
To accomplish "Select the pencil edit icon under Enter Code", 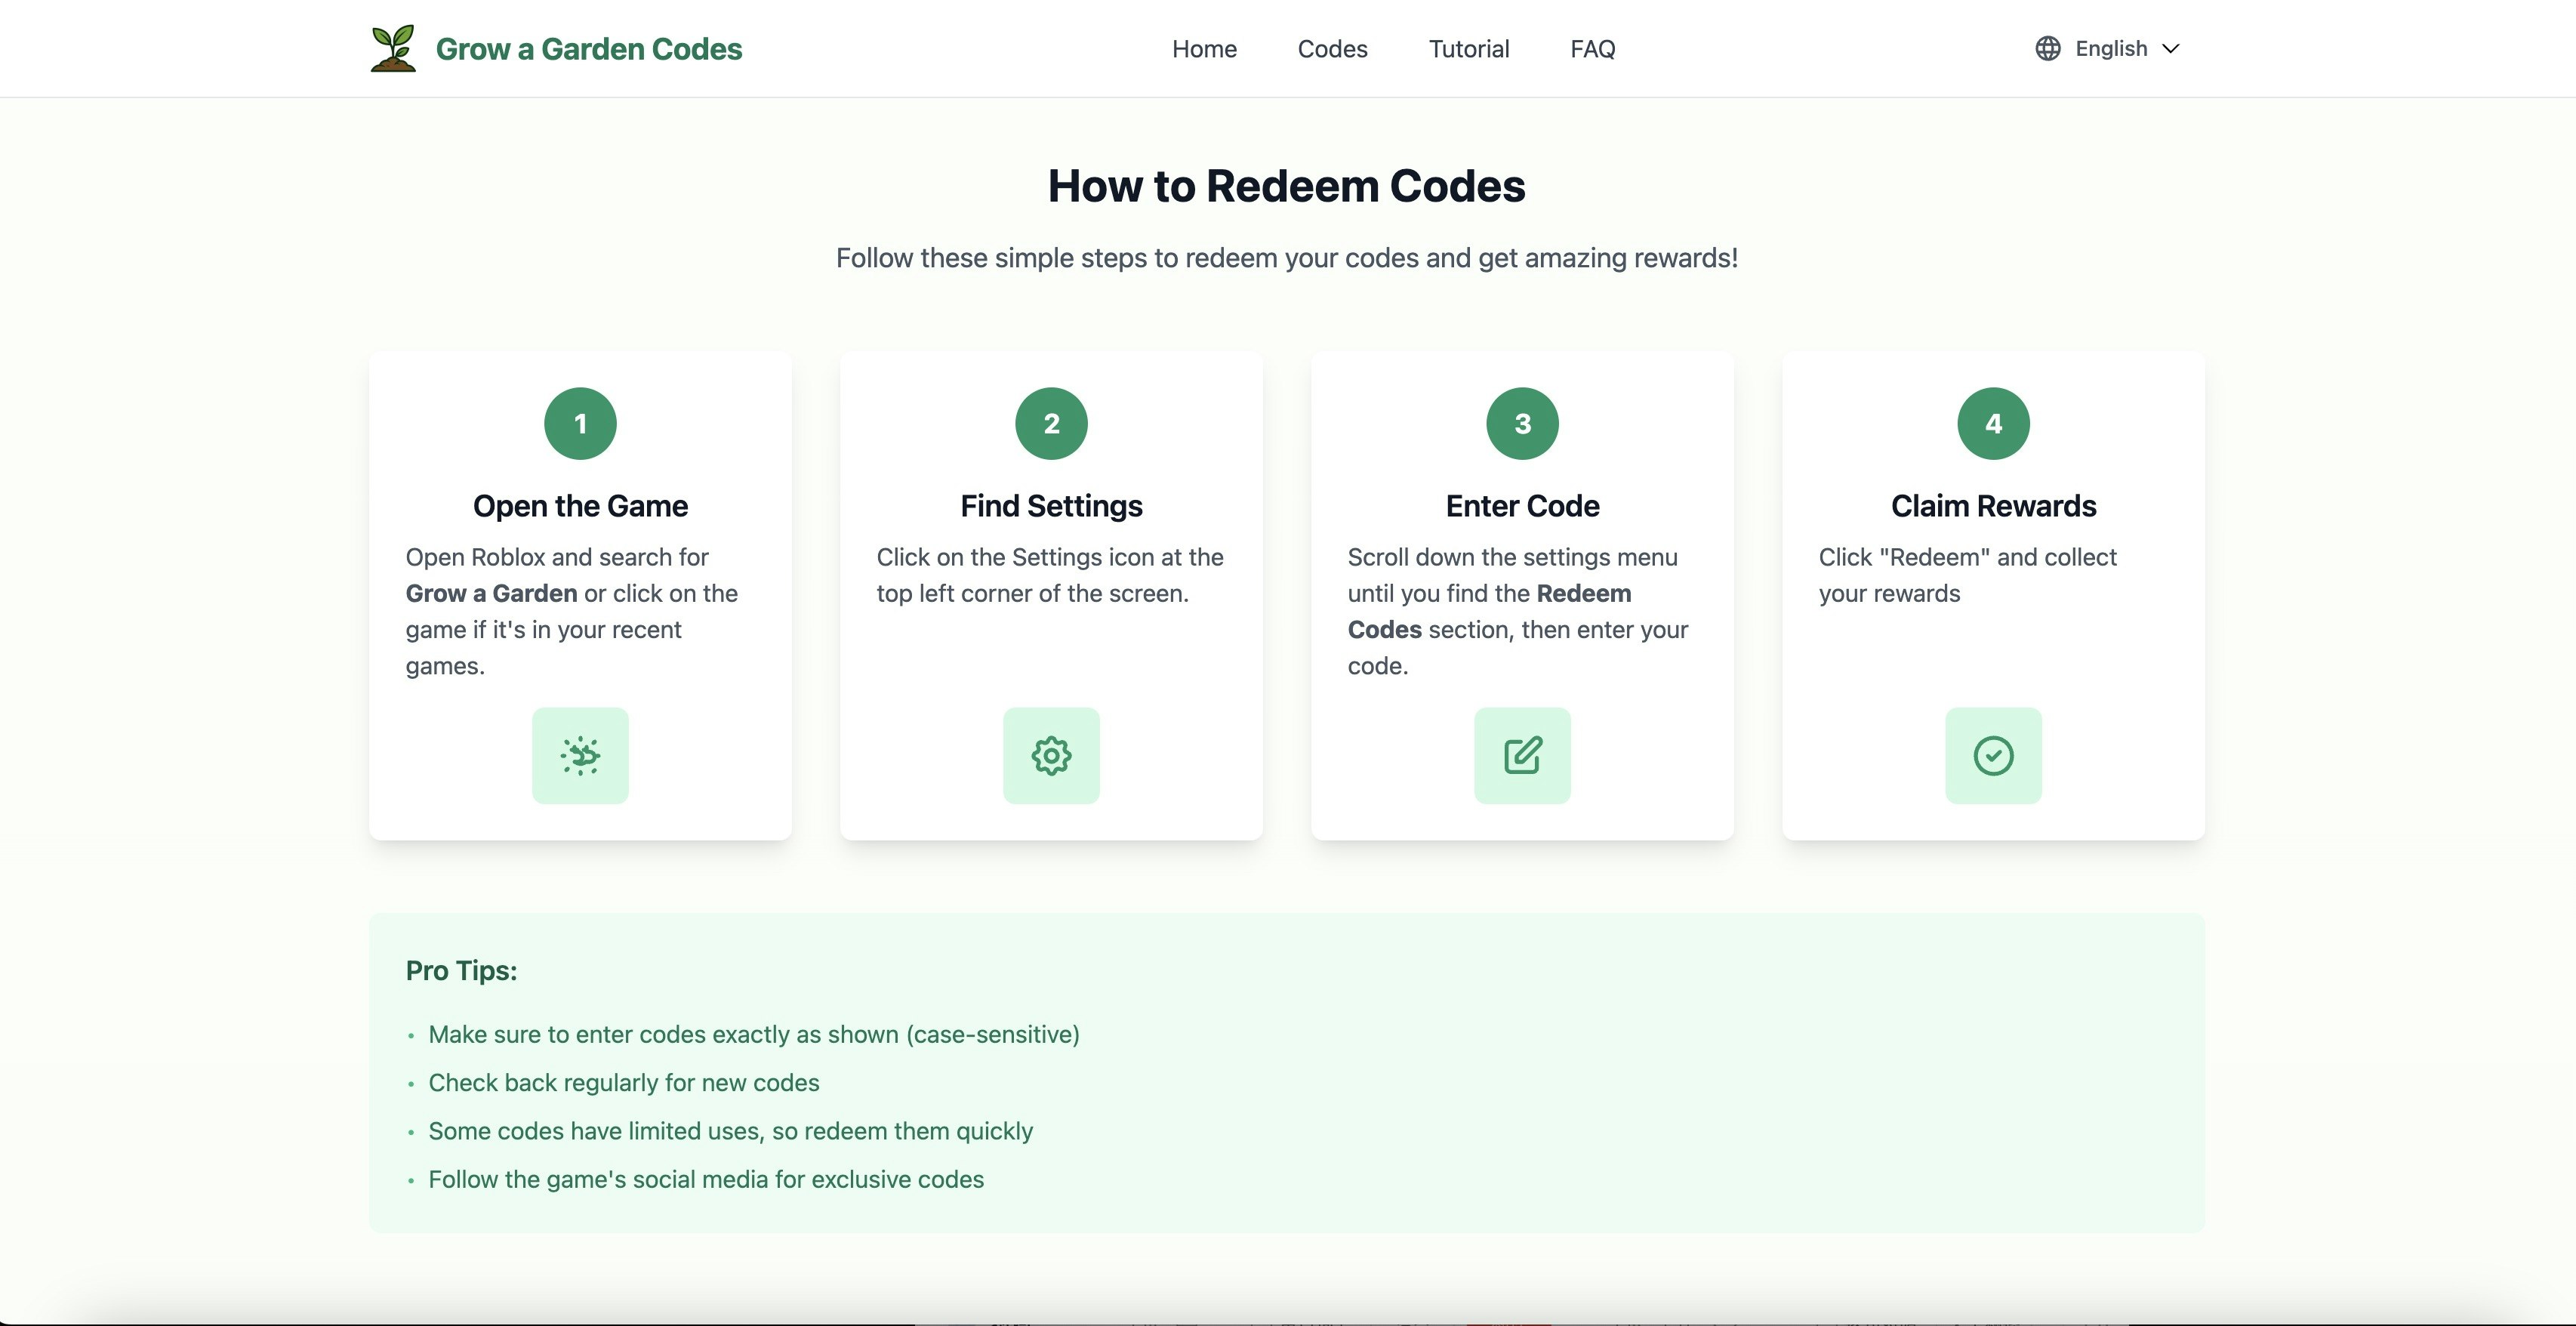I will [1522, 755].
